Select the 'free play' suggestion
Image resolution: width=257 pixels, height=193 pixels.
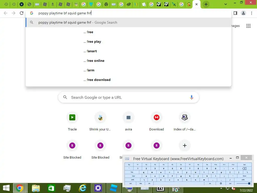[128, 41]
